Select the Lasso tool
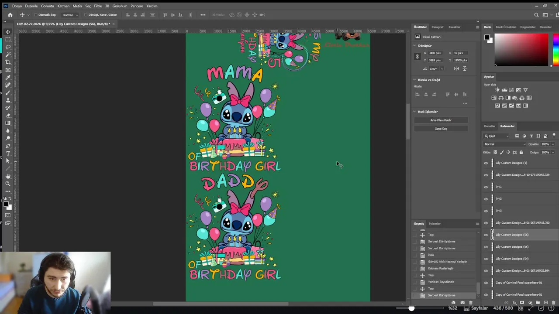This screenshot has height=314, width=559. click(x=8, y=47)
